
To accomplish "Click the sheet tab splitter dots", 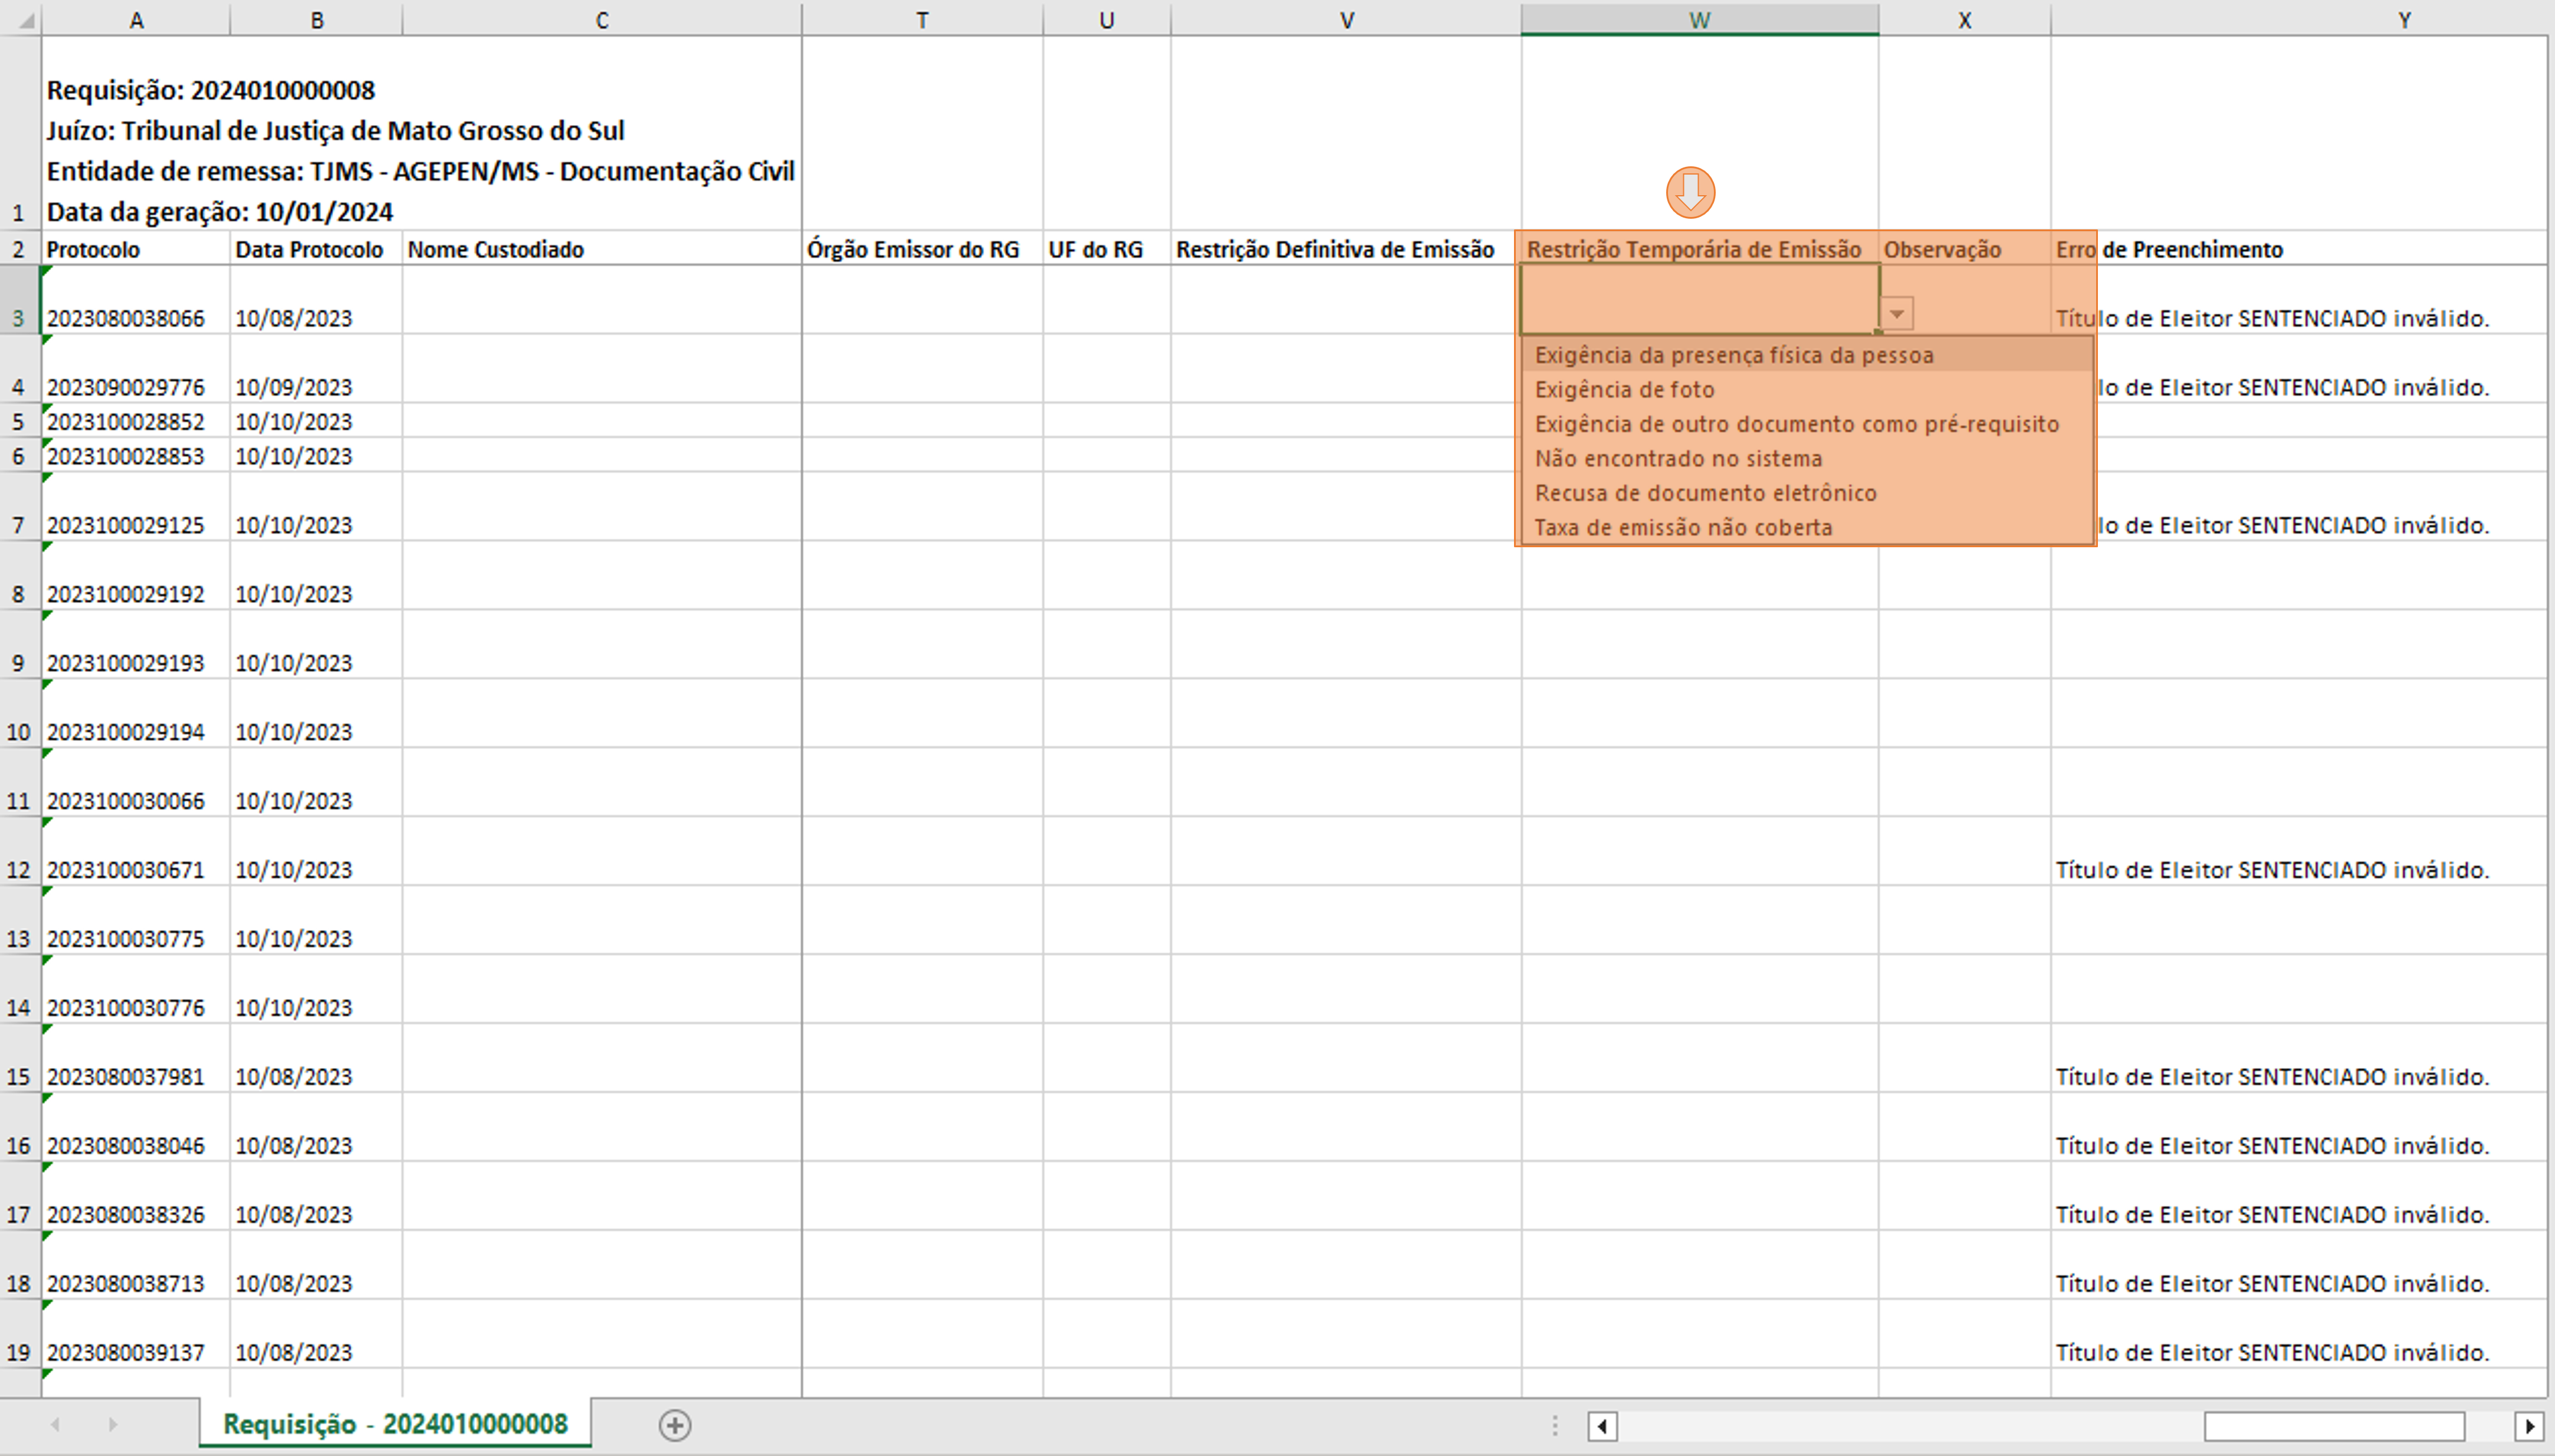I will (1554, 1426).
